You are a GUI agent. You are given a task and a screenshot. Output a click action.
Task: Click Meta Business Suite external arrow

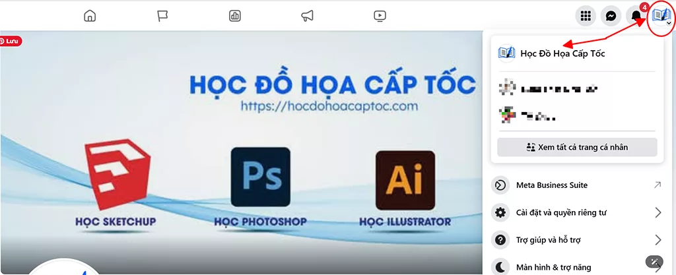coord(657,185)
